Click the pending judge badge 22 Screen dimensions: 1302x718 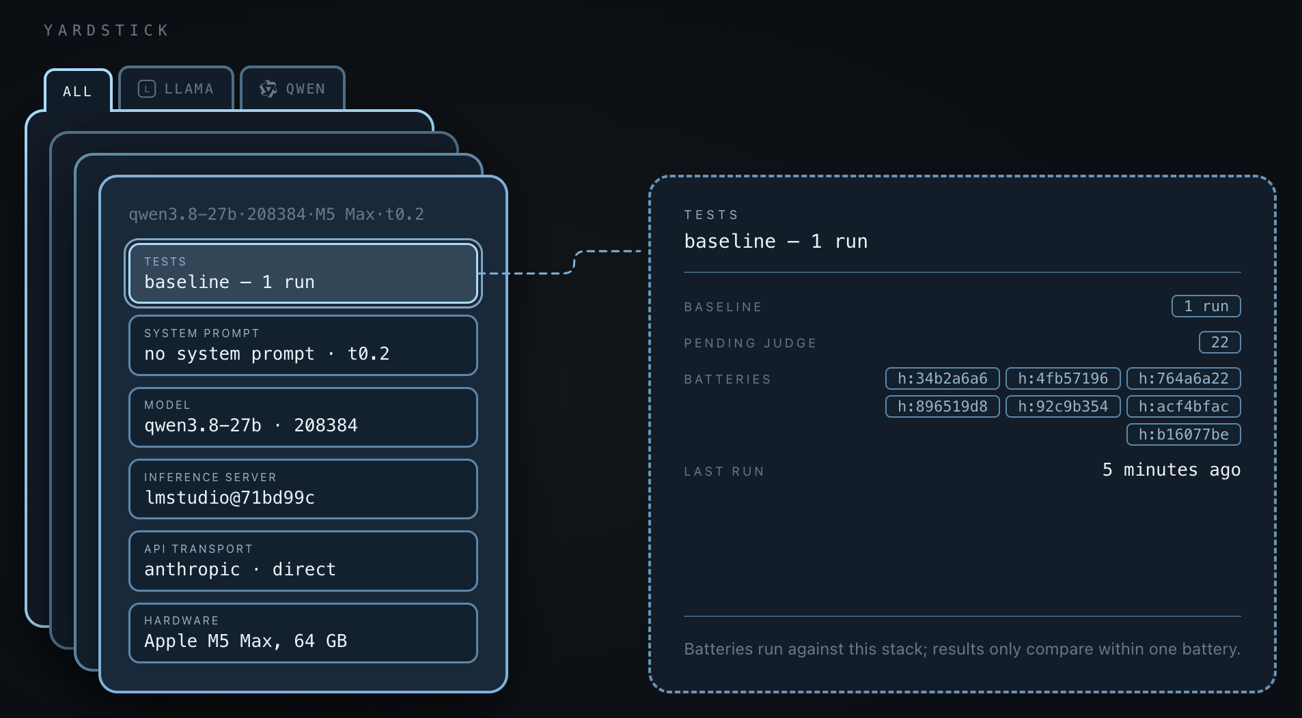(1220, 342)
